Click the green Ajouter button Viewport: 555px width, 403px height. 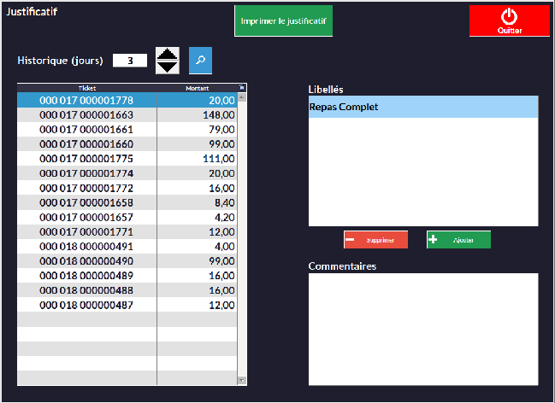[x=458, y=240]
